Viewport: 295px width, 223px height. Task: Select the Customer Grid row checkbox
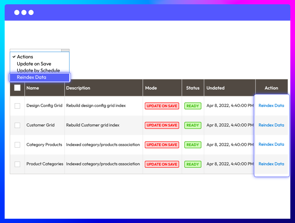pyautogui.click(x=17, y=125)
